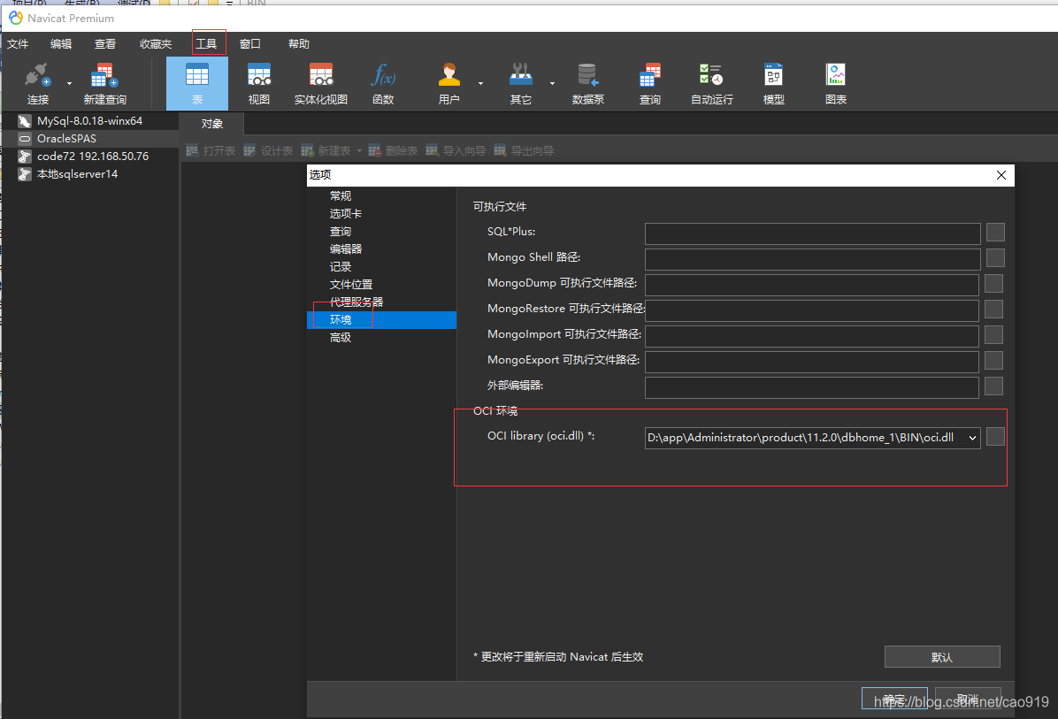Select the Table (表) toolbar icon
The image size is (1058, 719).
(197, 84)
